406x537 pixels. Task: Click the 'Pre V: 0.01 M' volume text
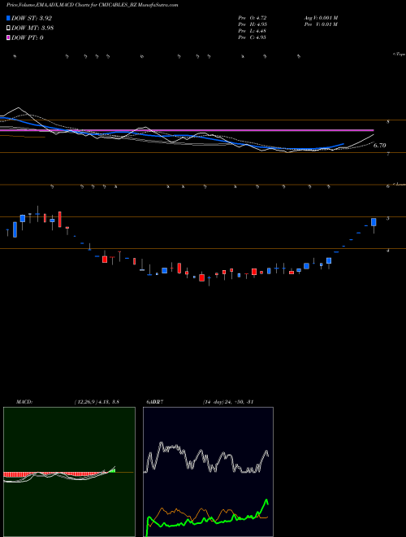(322, 24)
